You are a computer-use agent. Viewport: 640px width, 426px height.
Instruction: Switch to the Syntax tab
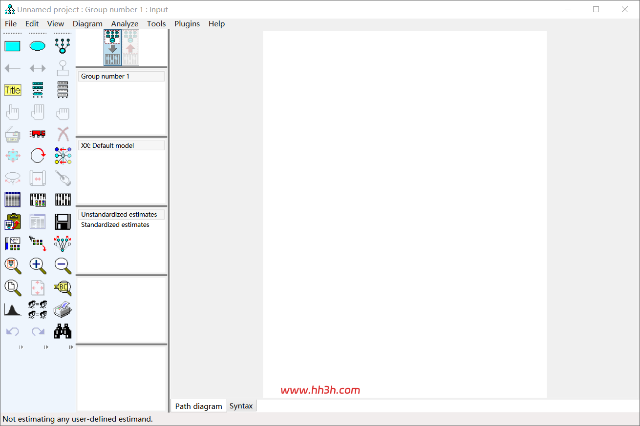(241, 406)
